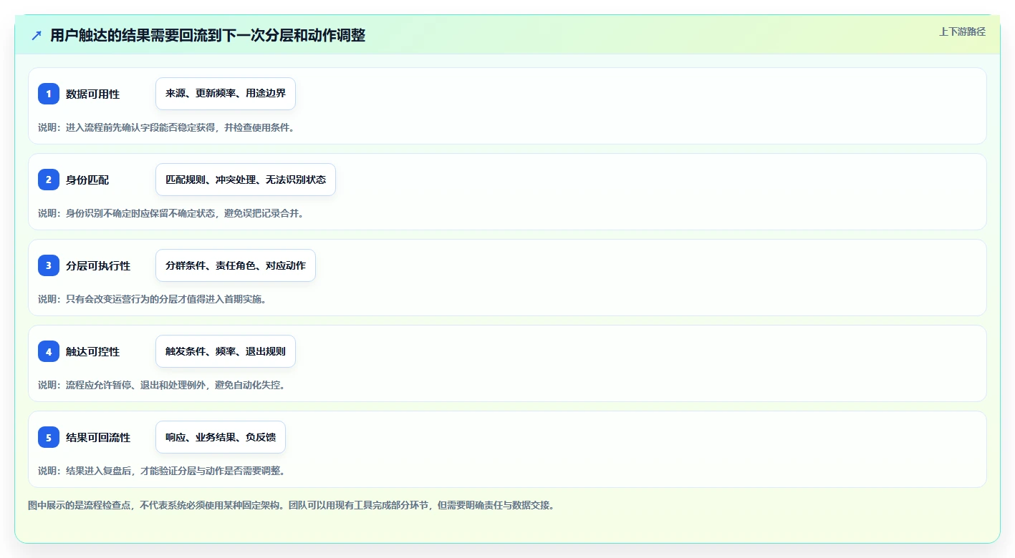Image resolution: width=1015 pixels, height=558 pixels.
Task: Click the 结果可回流性 step title
Action: (98, 437)
